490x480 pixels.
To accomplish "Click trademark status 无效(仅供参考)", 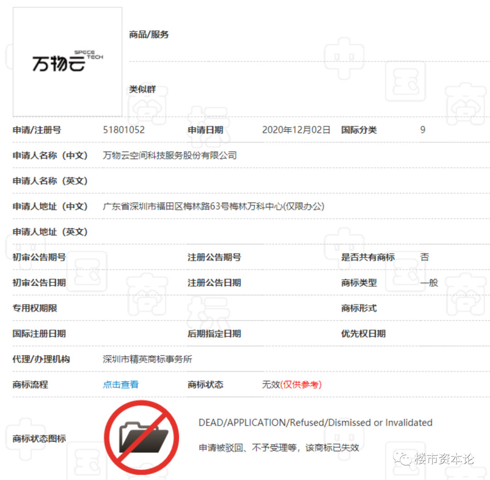I will tap(292, 384).
